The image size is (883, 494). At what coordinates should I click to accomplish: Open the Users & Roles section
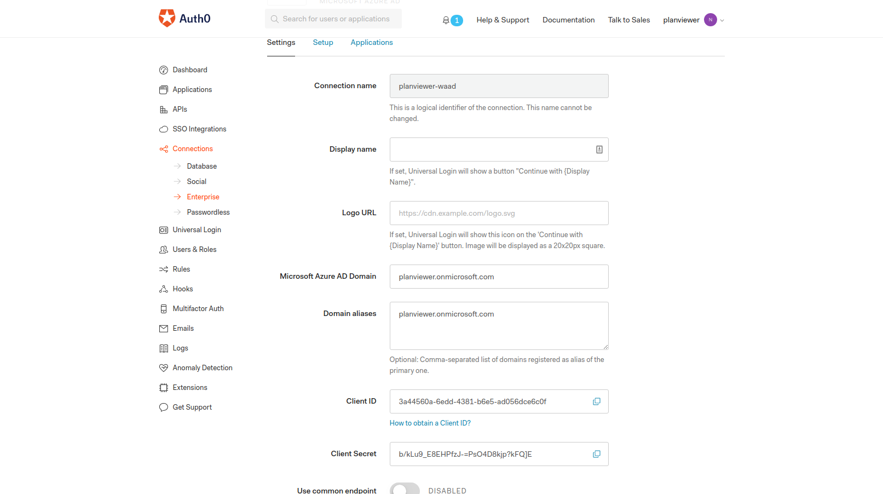194,249
